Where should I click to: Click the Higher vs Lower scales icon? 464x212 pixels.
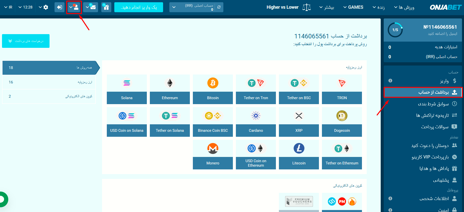pyautogui.click(x=307, y=7)
